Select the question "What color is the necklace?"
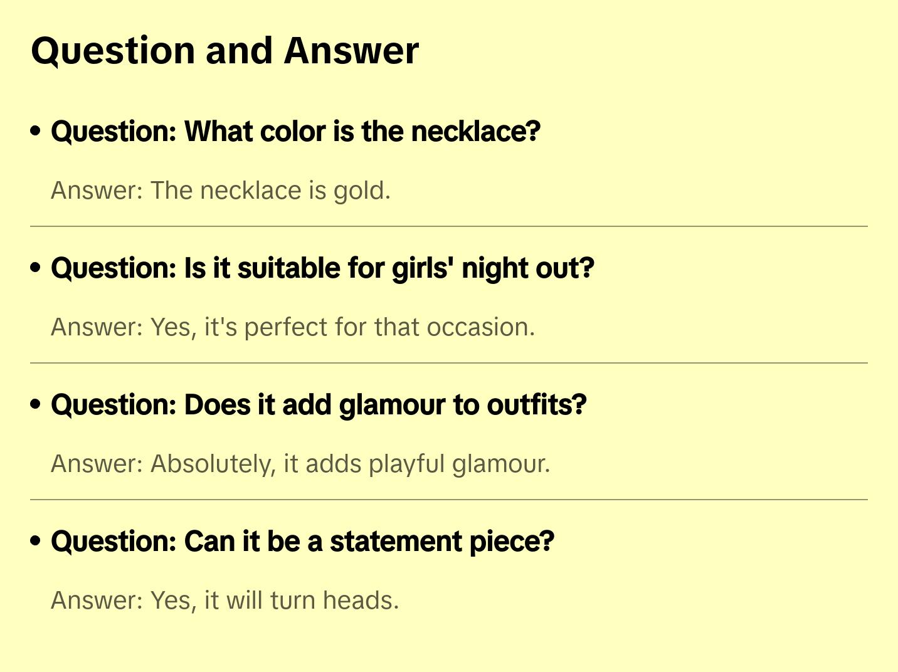 (295, 132)
